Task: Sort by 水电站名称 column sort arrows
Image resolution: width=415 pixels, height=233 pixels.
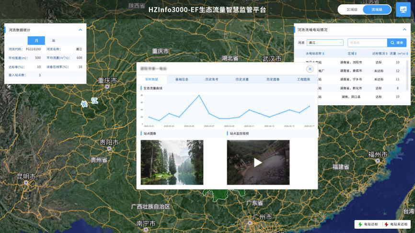Action: (x=323, y=54)
